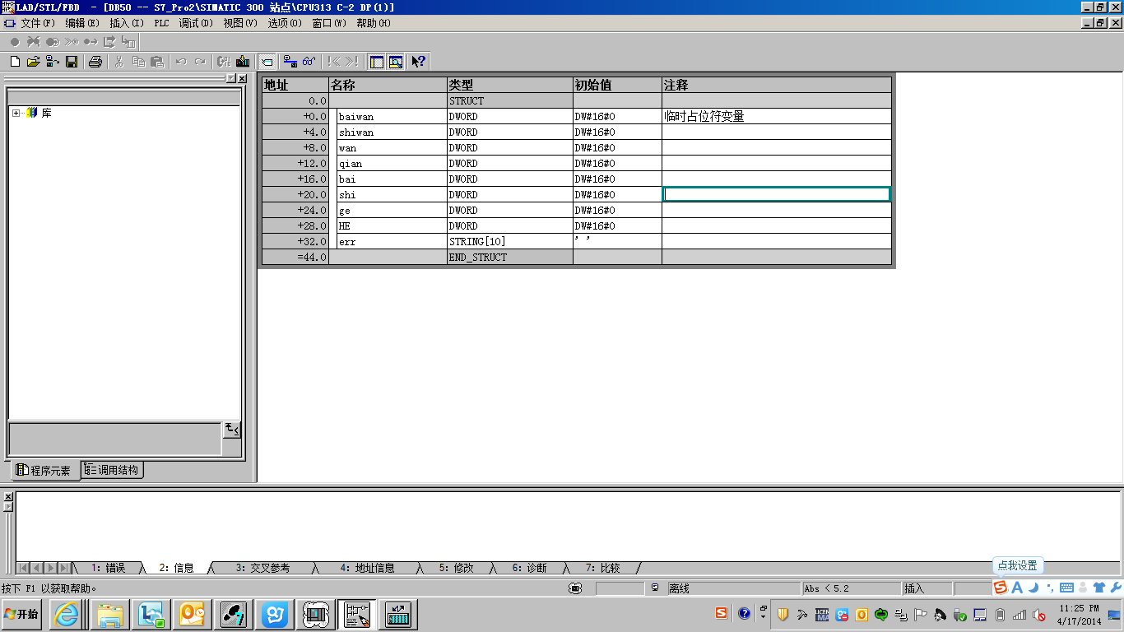1124x632 pixels.
Task: Click the HE variable name cell
Action: [392, 226]
